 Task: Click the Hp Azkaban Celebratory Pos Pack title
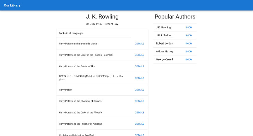click(x=77, y=135)
